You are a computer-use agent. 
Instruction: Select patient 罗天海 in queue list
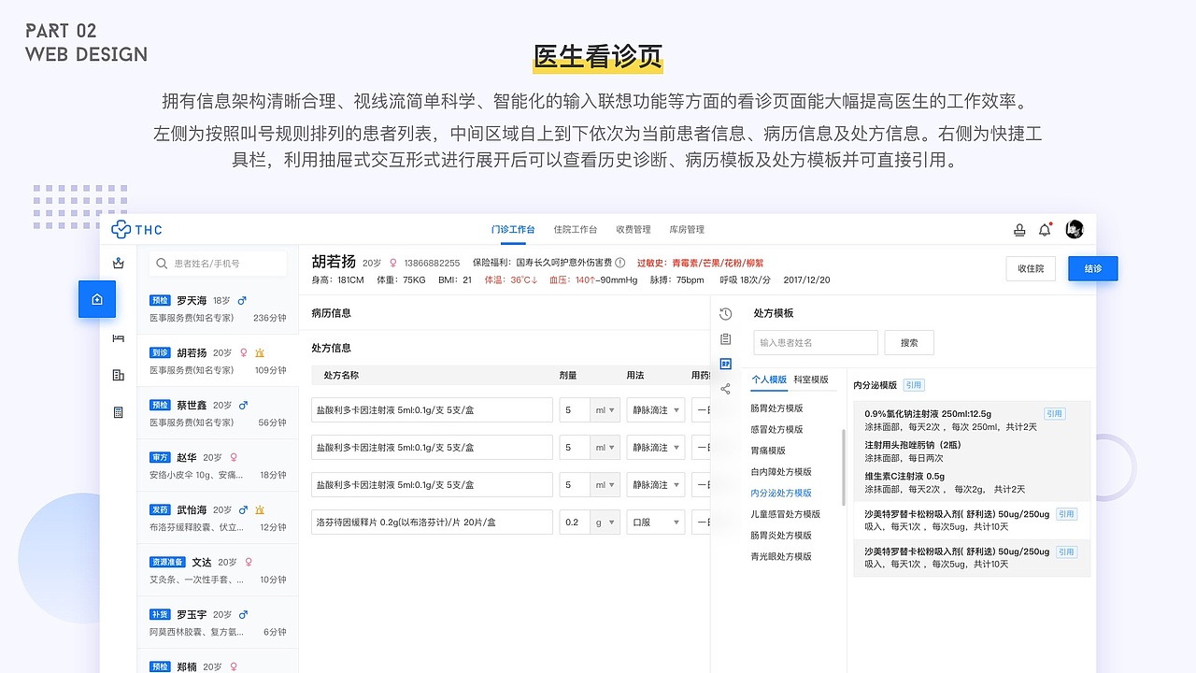pos(218,308)
